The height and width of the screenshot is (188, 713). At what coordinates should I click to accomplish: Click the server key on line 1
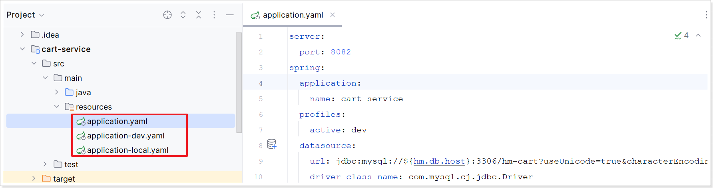tap(305, 36)
